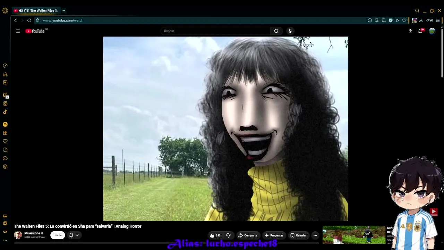Image resolution: width=444 pixels, height=250 pixels.
Task: Open the Muersitine channel avatar
Action: click(x=18, y=235)
